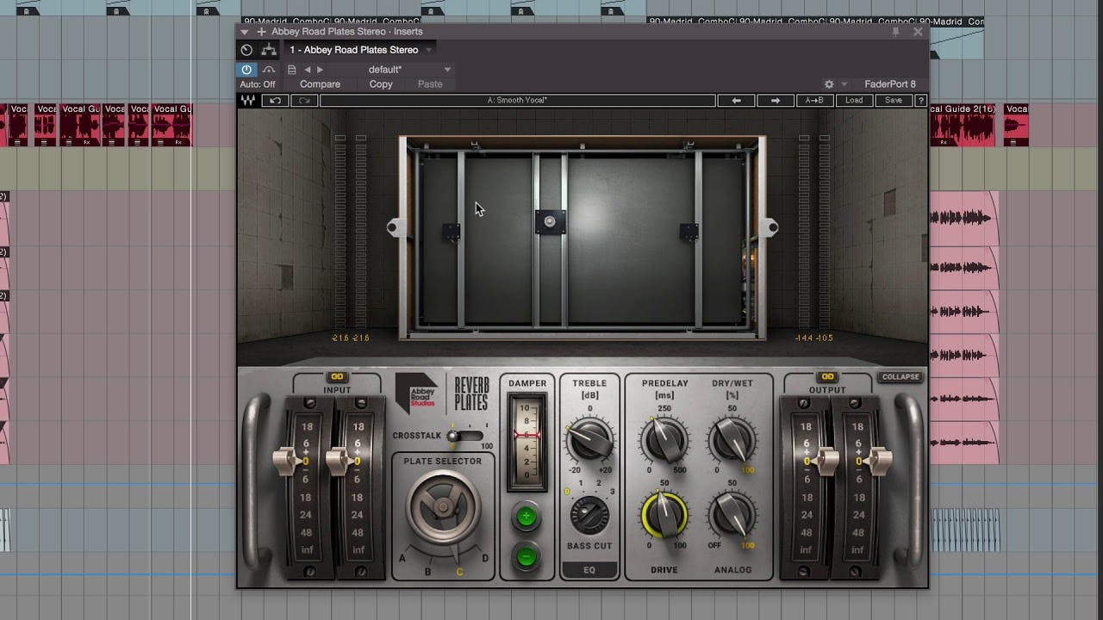Open the gear settings icon
Viewport: 1103px width, 620px height.
[829, 84]
